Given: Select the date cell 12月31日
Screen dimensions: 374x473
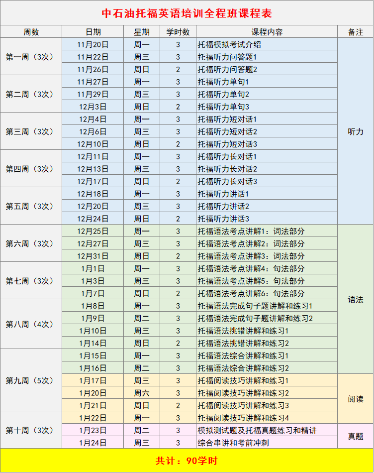Looking at the screenshot, I should pos(93,256).
